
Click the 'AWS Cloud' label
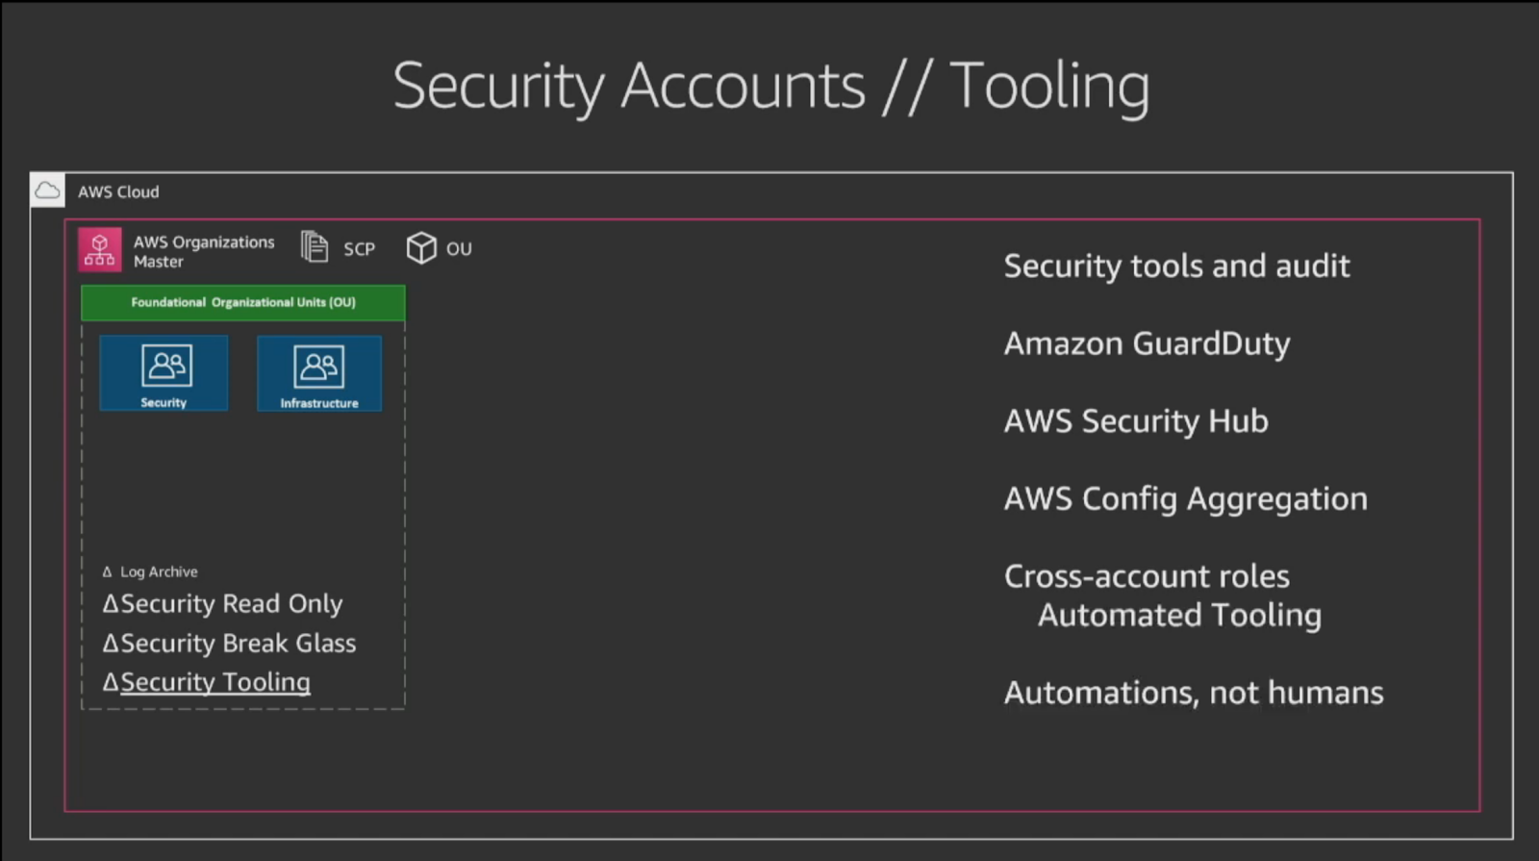pos(118,191)
